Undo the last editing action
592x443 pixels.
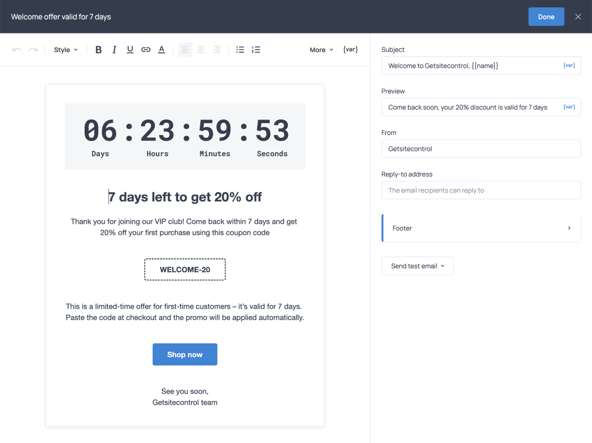(17, 49)
